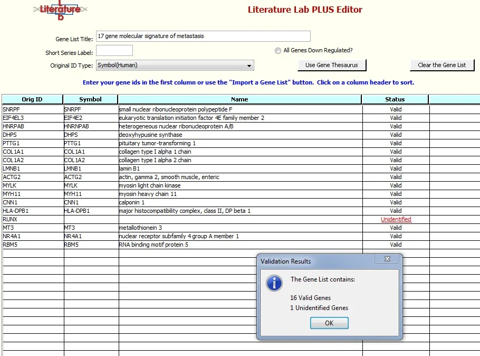Viewport: 480px width, 356px height.
Task: Sort by the Symbol column header
Action: pyautogui.click(x=90, y=99)
